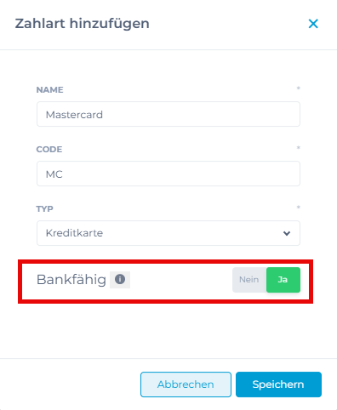Close the Zahlart hinzufügen dialog
Screen dimensions: 337x410
(x=313, y=24)
